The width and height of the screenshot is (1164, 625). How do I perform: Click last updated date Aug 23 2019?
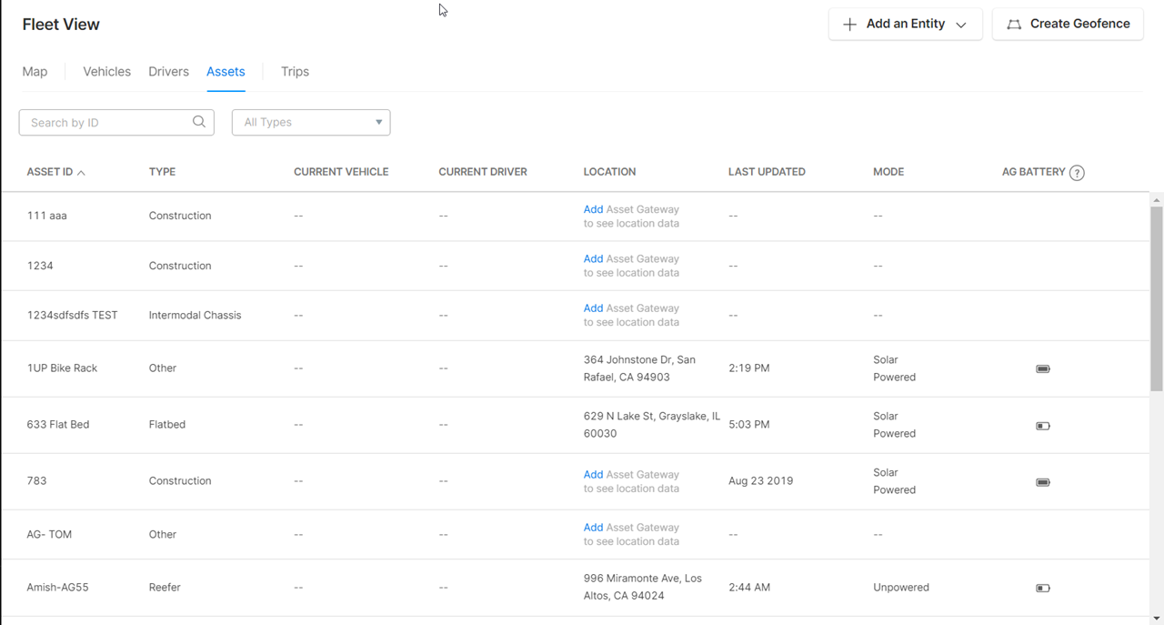point(761,481)
